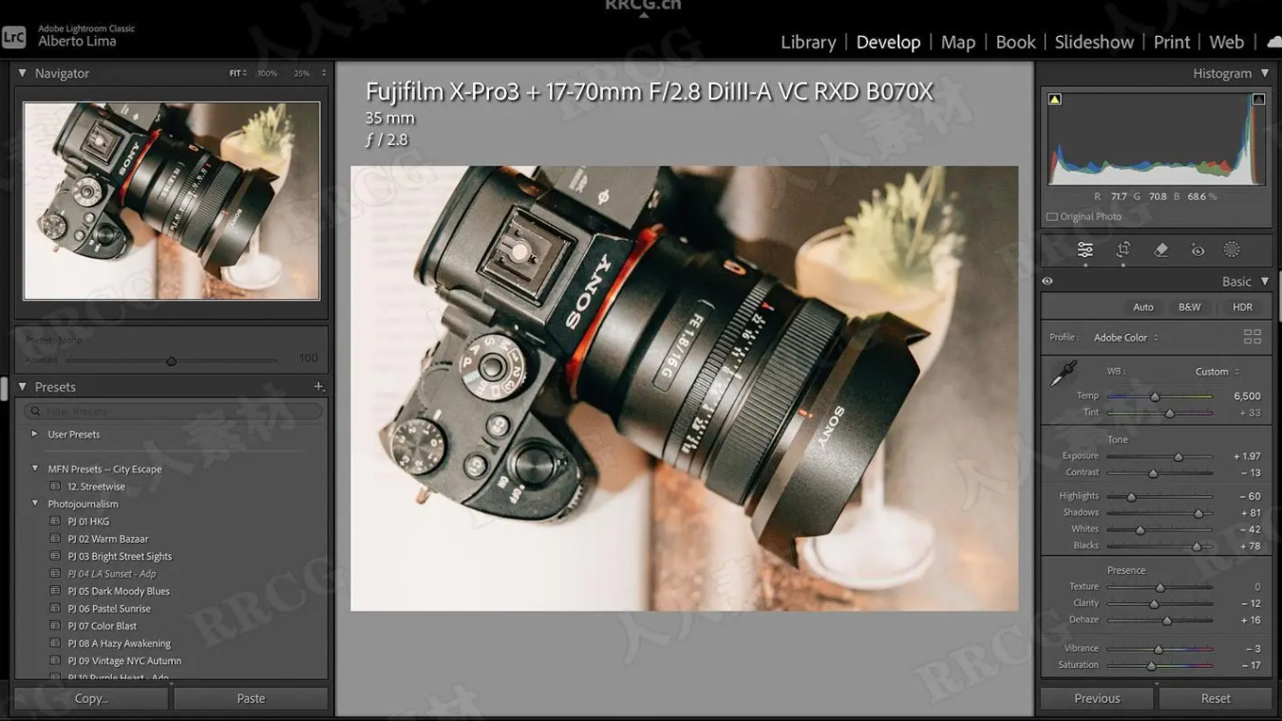
Task: Select the Crop overlay tool
Action: pos(1122,250)
